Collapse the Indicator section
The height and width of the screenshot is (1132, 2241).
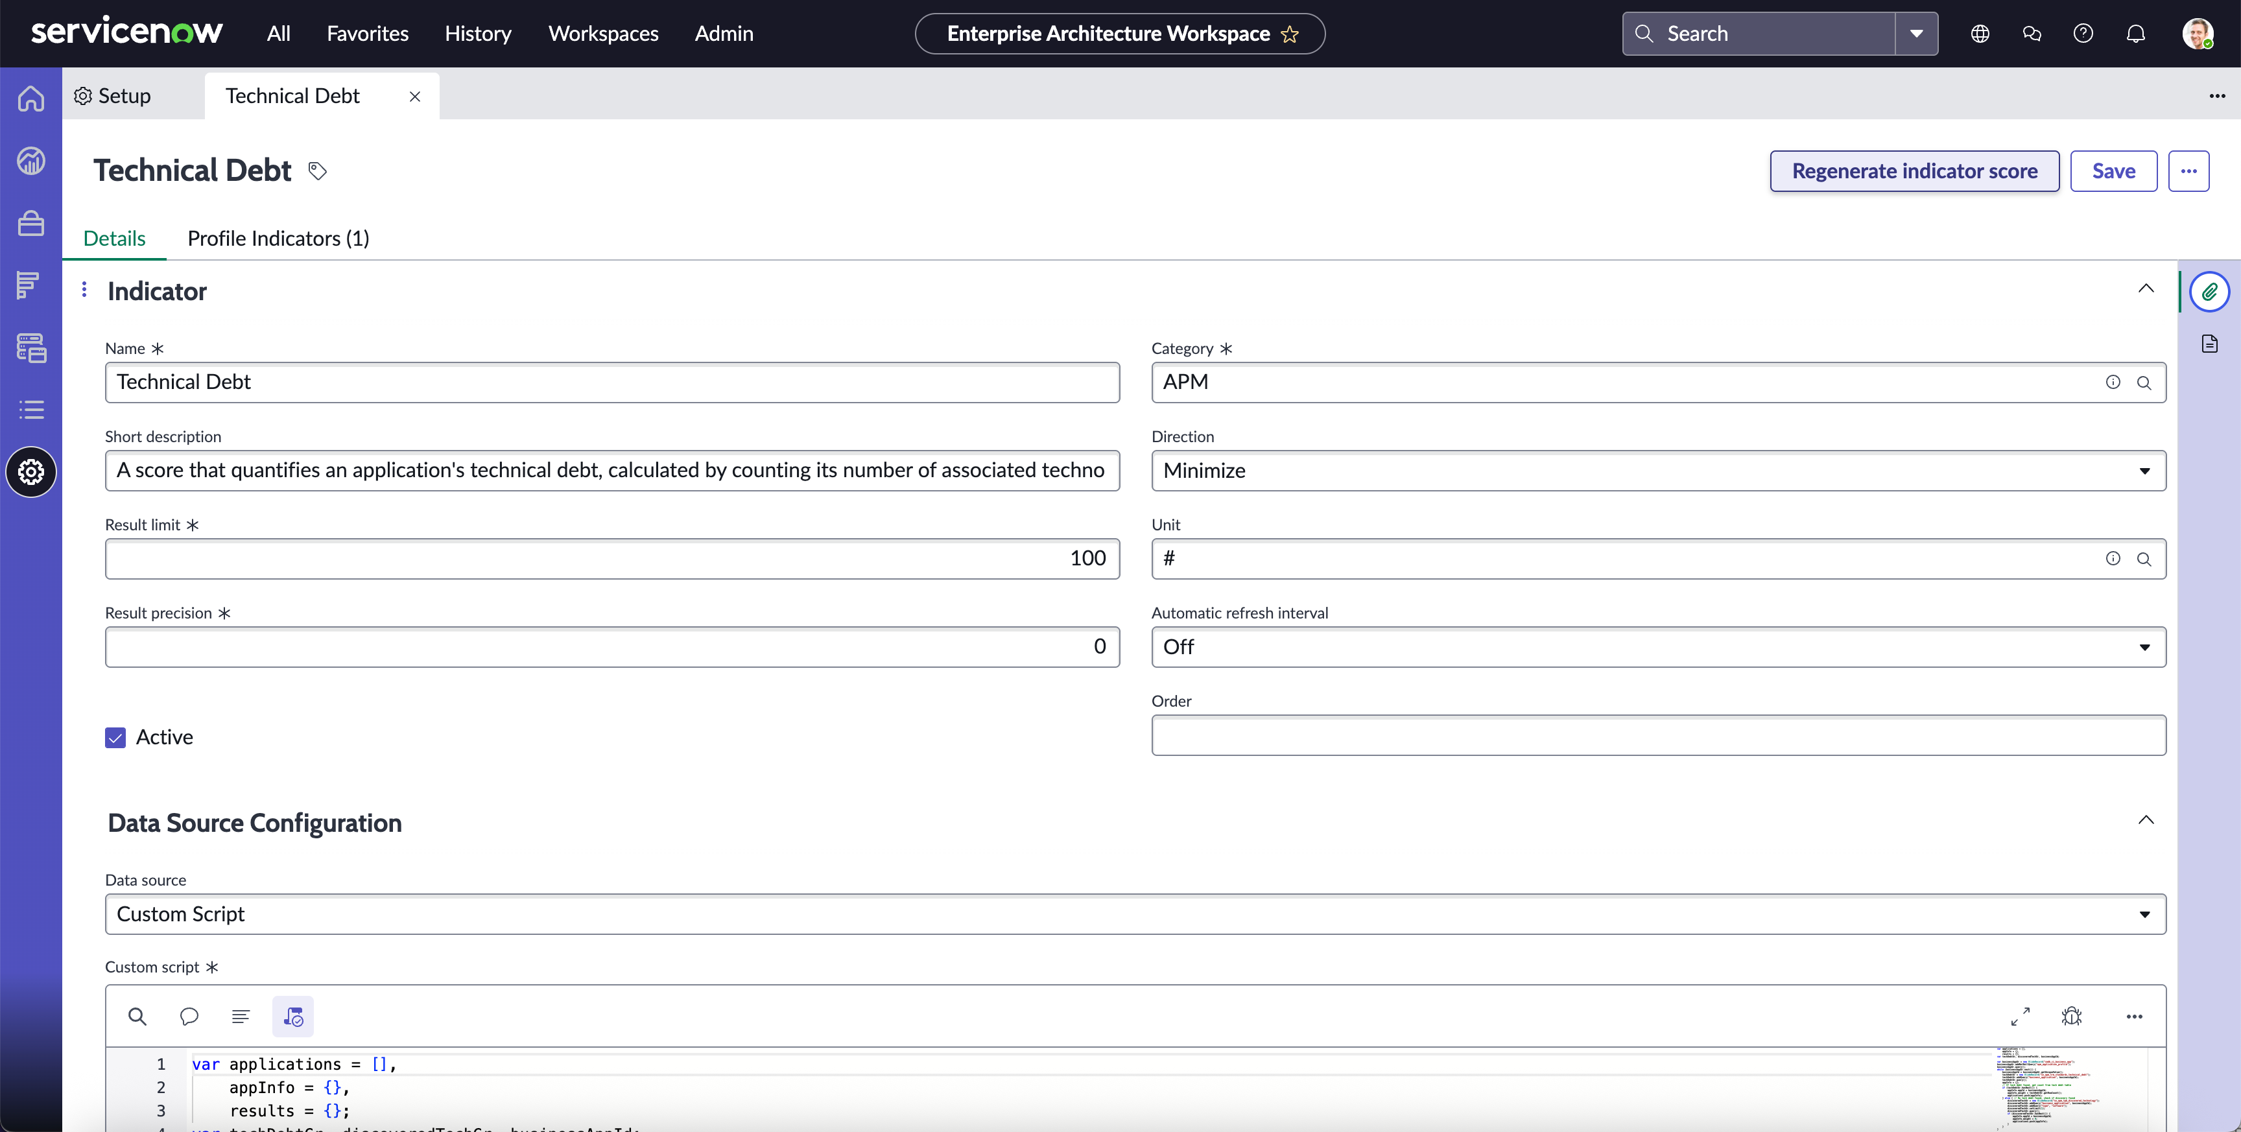tap(2146, 289)
